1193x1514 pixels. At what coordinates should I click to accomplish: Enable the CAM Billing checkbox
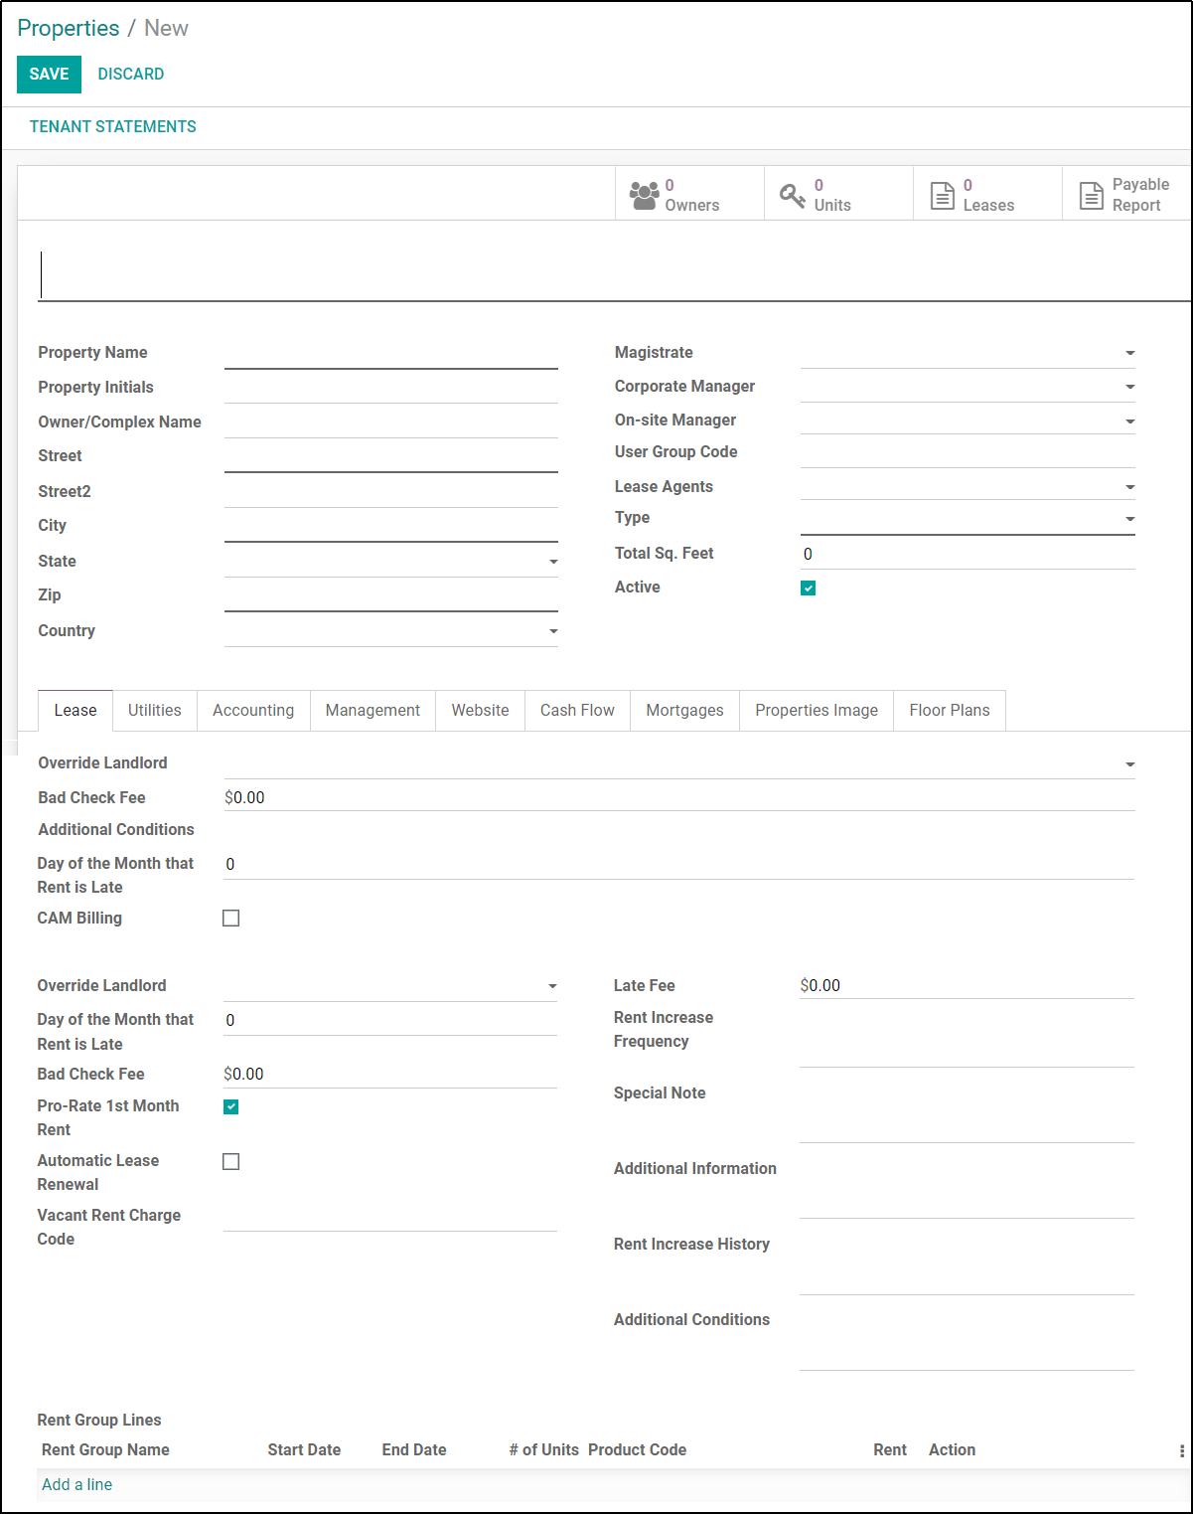click(x=231, y=919)
